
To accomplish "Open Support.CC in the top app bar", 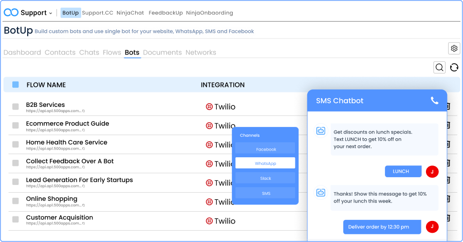I will (98, 13).
